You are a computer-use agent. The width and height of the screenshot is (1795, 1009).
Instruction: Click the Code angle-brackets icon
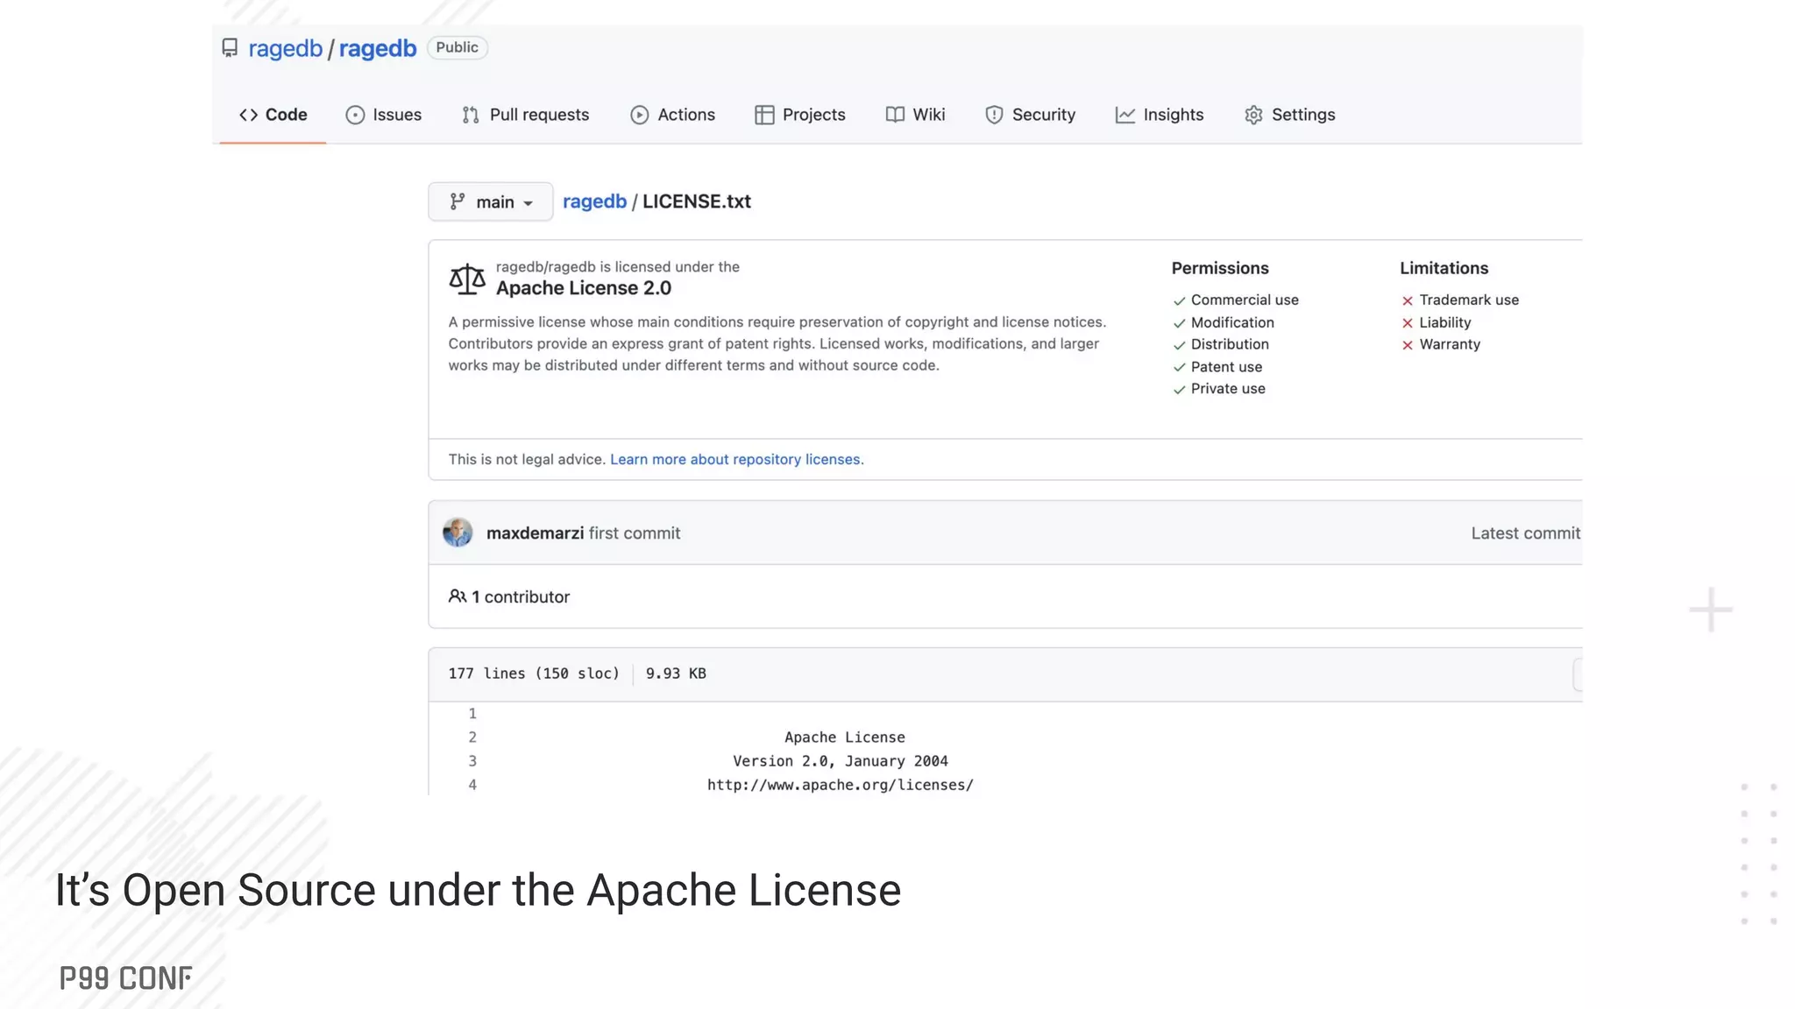coord(249,115)
